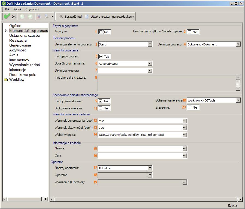The image size is (245, 209).
Task: Select Inne metody in the tree
Action: click(x=19, y=60)
